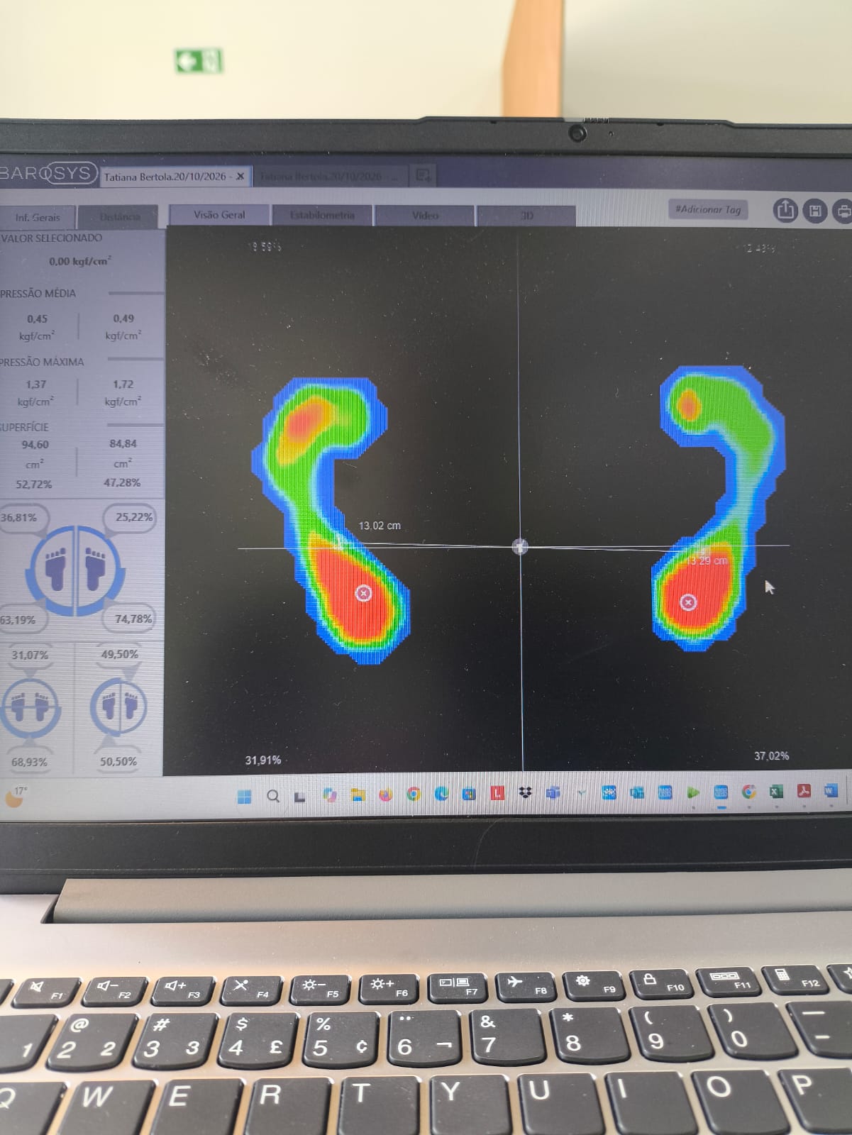
Task: Open Dropbox from the taskbar
Action: (x=526, y=793)
